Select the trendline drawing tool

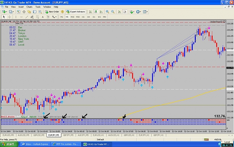point(27,17)
